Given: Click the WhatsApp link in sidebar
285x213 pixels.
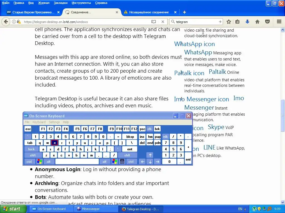Looking at the screenshot, I should [x=198, y=52].
